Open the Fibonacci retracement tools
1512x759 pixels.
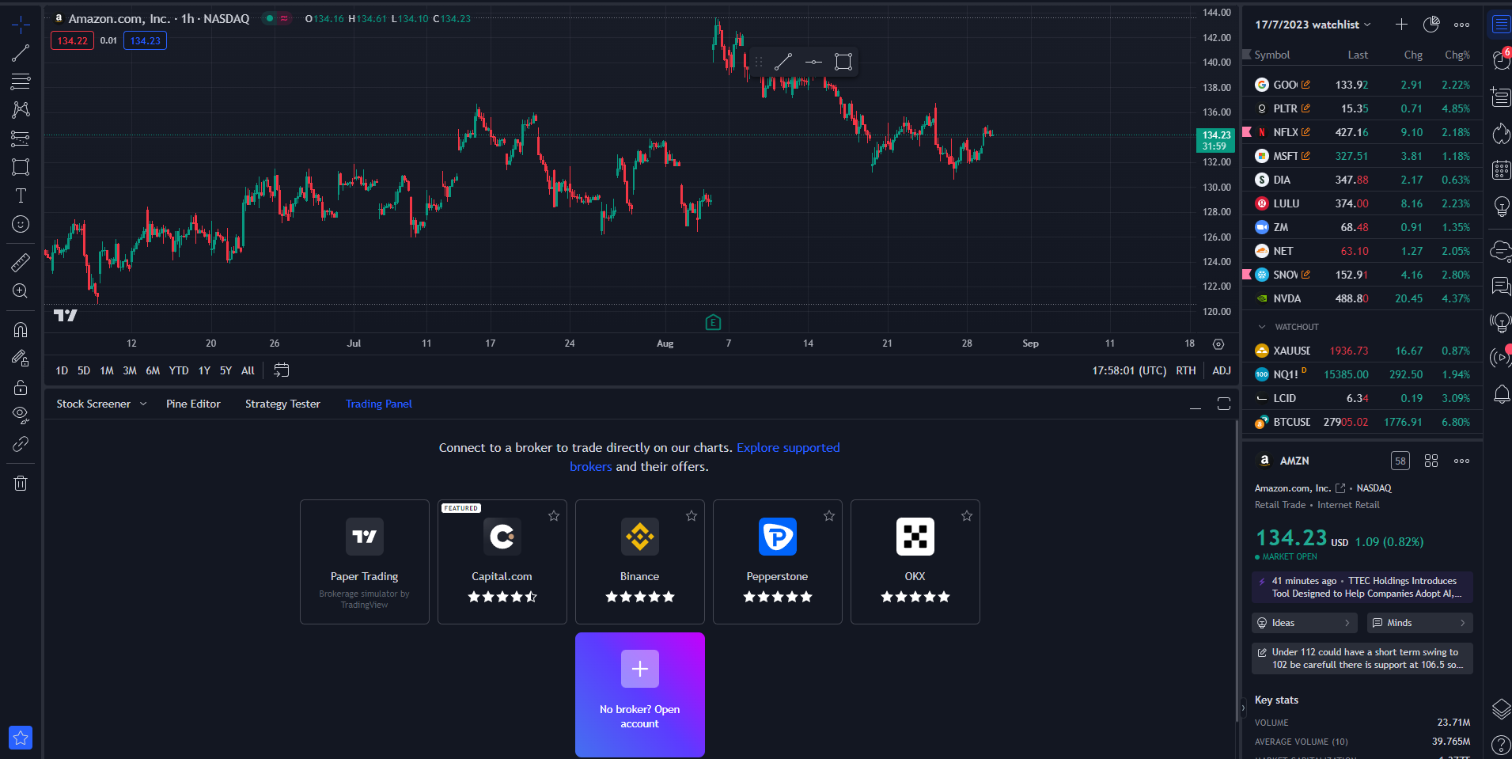tap(21, 81)
